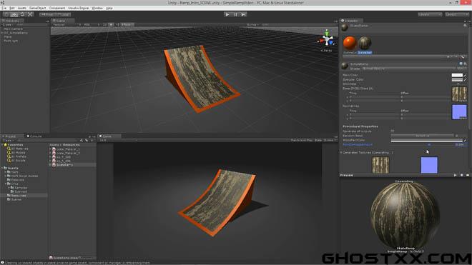The width and height of the screenshot is (472, 265).
Task: Open the Houdini Engine menu
Action: [x=78, y=8]
